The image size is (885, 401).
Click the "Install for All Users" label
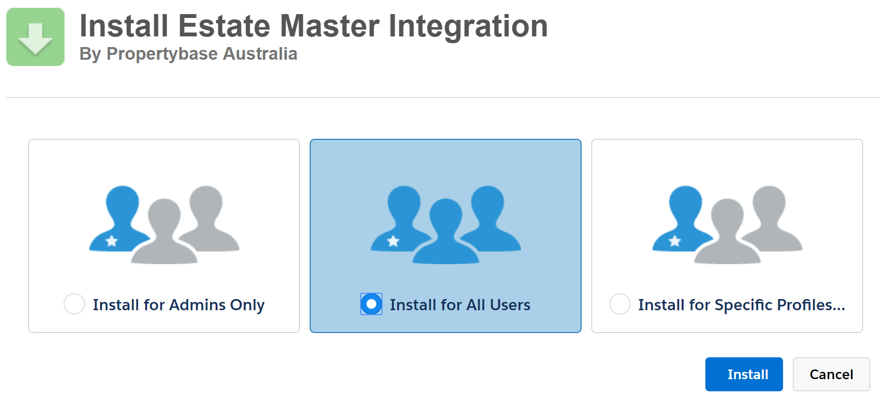coord(460,305)
